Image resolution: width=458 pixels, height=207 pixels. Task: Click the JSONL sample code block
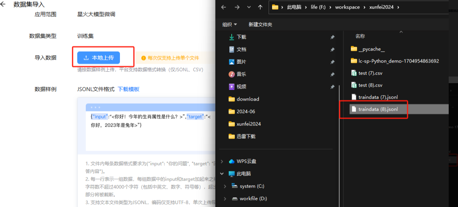click(151, 127)
